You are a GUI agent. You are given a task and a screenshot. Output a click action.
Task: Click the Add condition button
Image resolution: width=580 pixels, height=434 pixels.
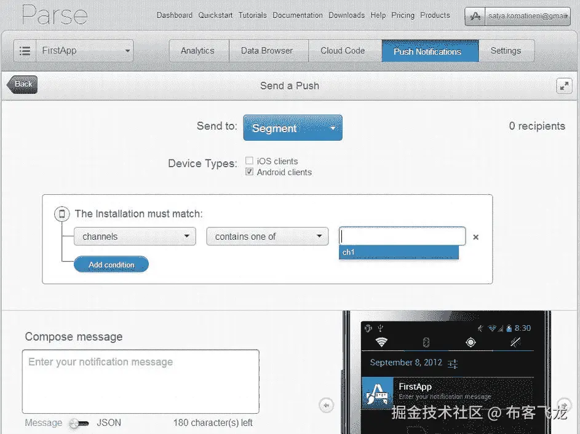[x=111, y=264]
